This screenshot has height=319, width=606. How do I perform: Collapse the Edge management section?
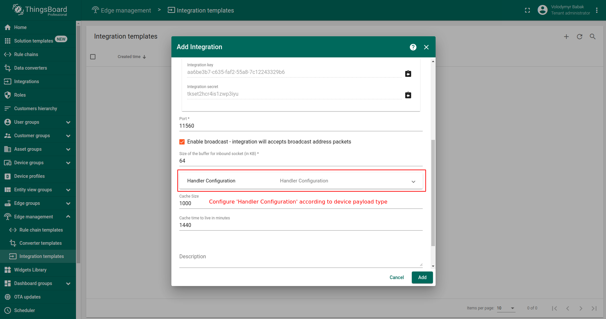click(68, 217)
